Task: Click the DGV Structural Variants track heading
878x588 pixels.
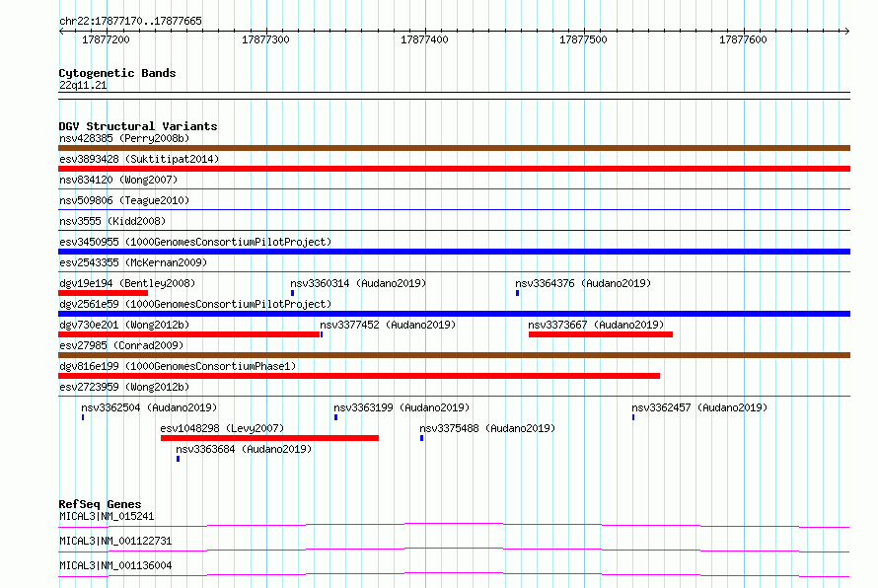Action: tap(138, 126)
